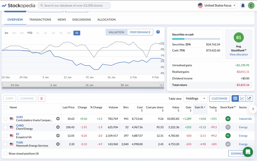The image size is (257, 161).
Task: Open the chart help question mark icon
Action: (158, 32)
